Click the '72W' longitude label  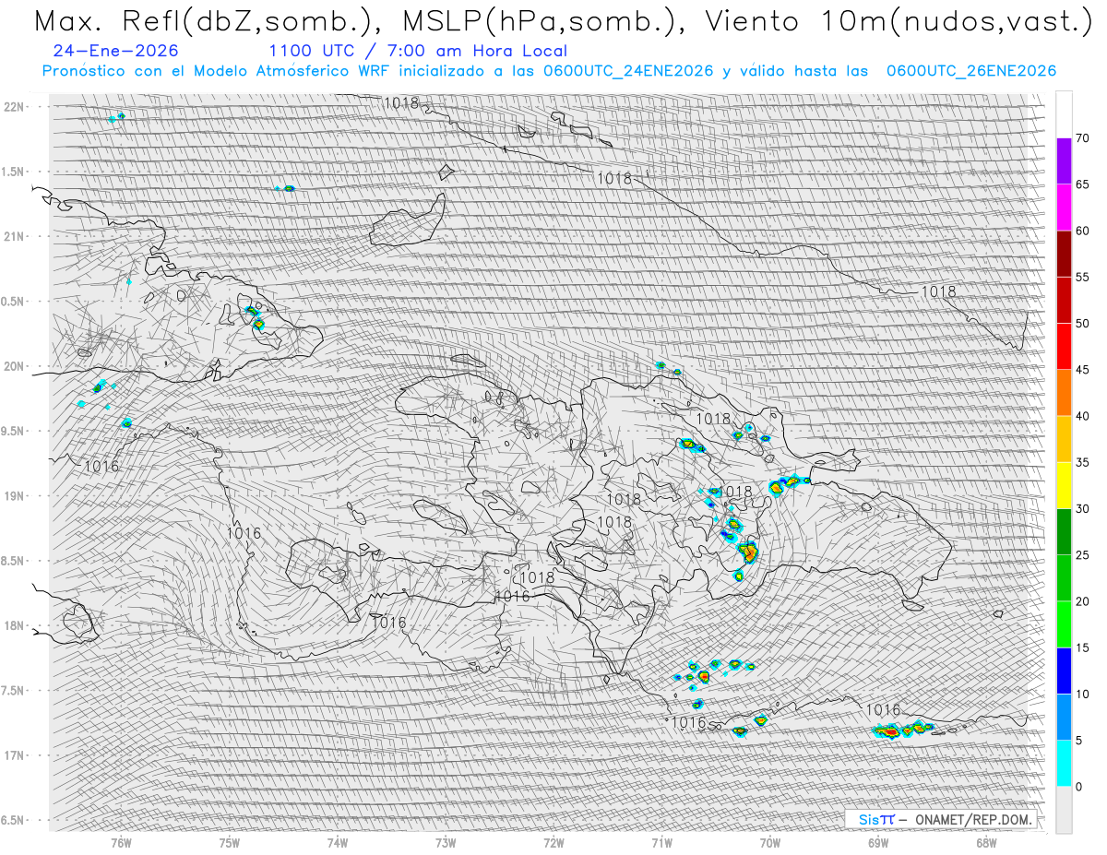tap(553, 842)
